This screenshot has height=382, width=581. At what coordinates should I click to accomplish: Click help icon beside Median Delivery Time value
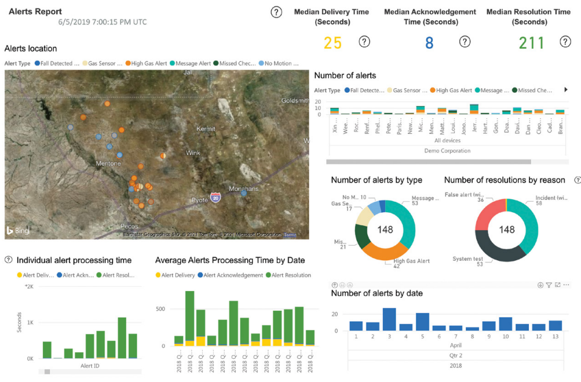coord(364,42)
